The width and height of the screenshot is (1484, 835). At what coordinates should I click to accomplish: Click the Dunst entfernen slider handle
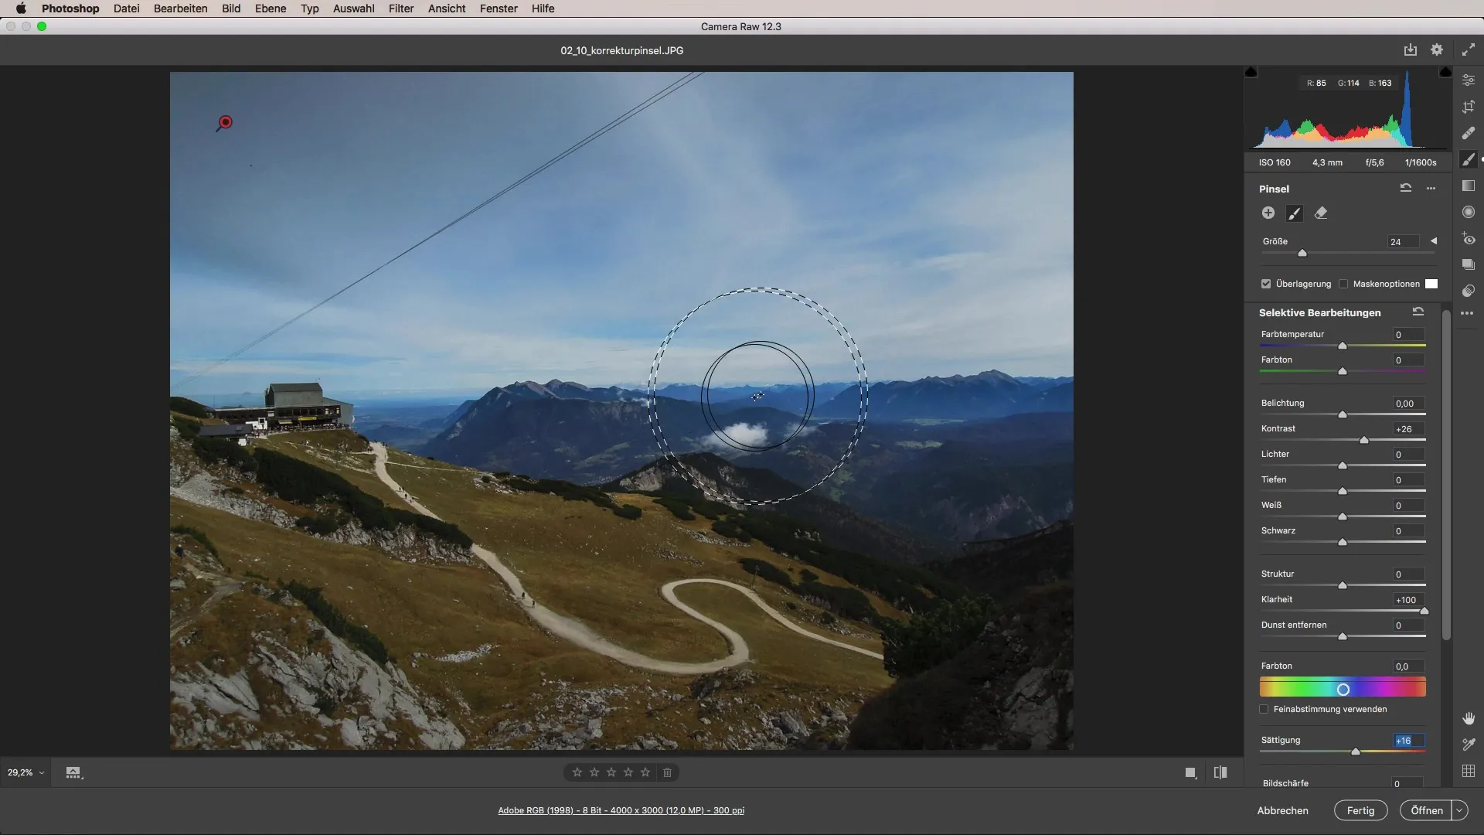(1343, 636)
